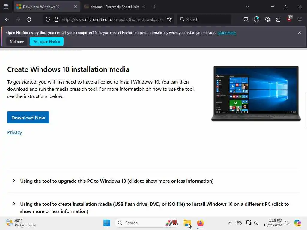Switch to dro.pm Extremely Short Links tab
Screen dimensions: 307x230
click(x=115, y=7)
